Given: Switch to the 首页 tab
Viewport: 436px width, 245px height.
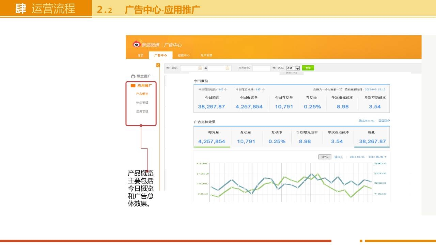Looking at the screenshot, I should (x=141, y=55).
